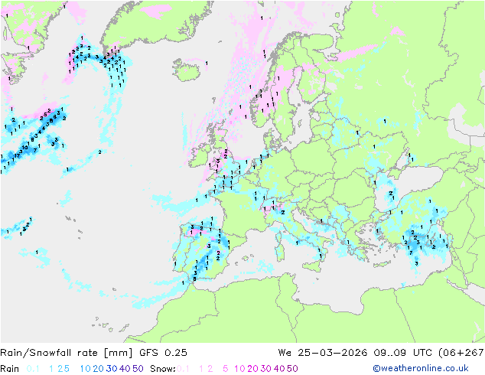This screenshot has width=485, height=375.
Task: Click the '09..09 UTC' time text
Action: point(404,353)
